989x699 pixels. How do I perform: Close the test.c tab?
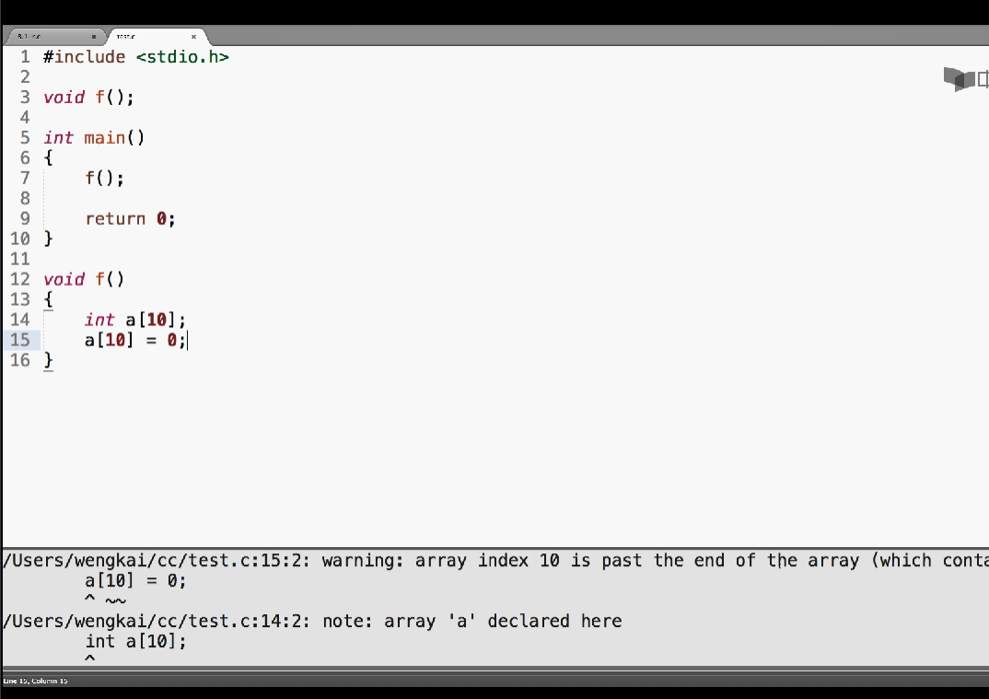pyautogui.click(x=193, y=37)
